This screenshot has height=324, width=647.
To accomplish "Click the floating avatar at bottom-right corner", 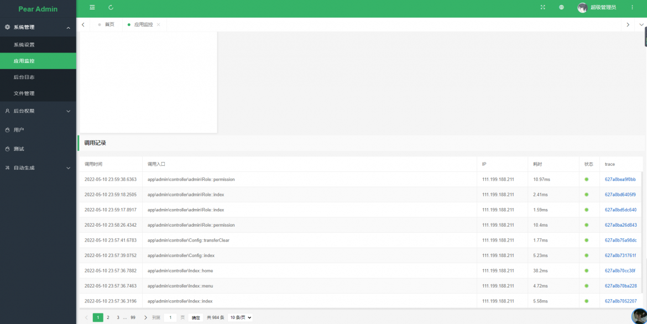I will [640, 316].
